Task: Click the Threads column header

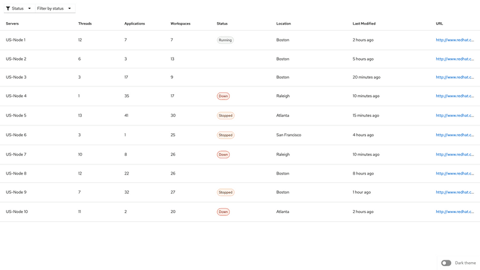Action: (85, 24)
